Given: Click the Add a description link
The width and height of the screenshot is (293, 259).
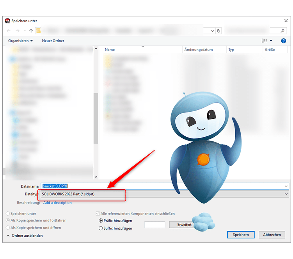Looking at the screenshot, I should (x=57, y=203).
